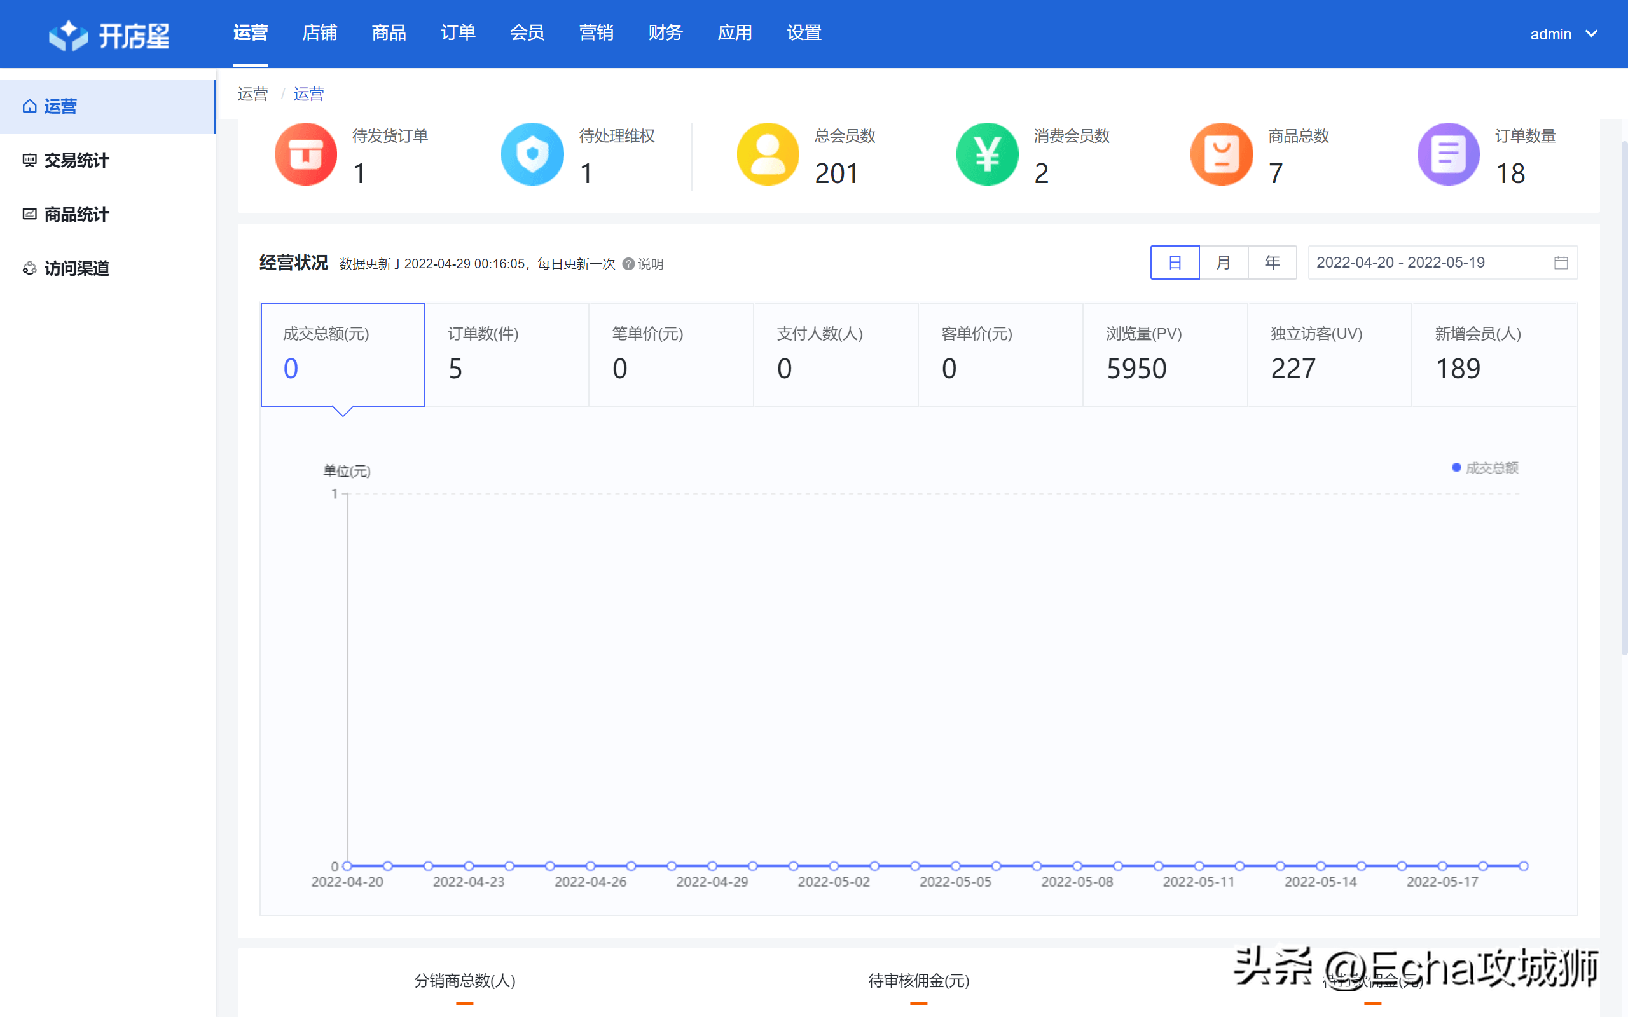Click the vertical page scrollbar

pyautogui.click(x=1624, y=397)
